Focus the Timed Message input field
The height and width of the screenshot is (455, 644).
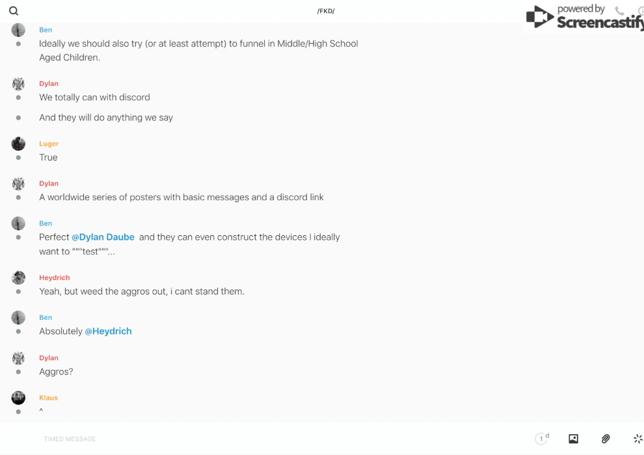tap(260, 439)
